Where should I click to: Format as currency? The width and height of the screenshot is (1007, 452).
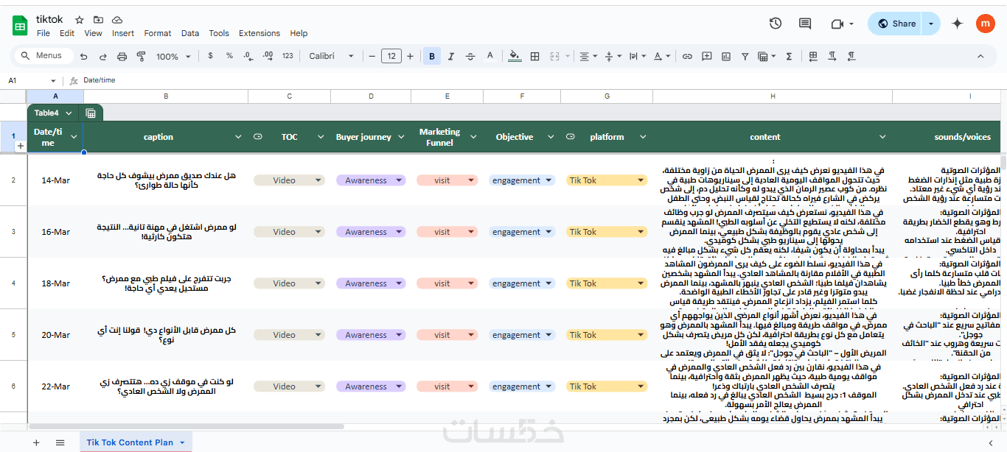point(211,56)
